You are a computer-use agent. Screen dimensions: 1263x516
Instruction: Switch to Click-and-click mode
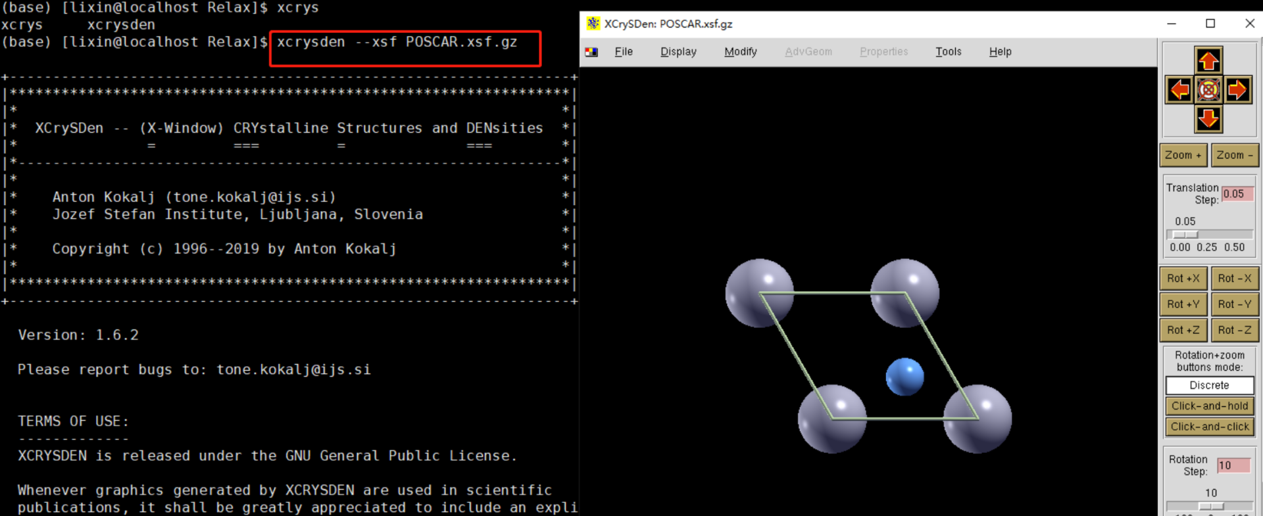1209,427
